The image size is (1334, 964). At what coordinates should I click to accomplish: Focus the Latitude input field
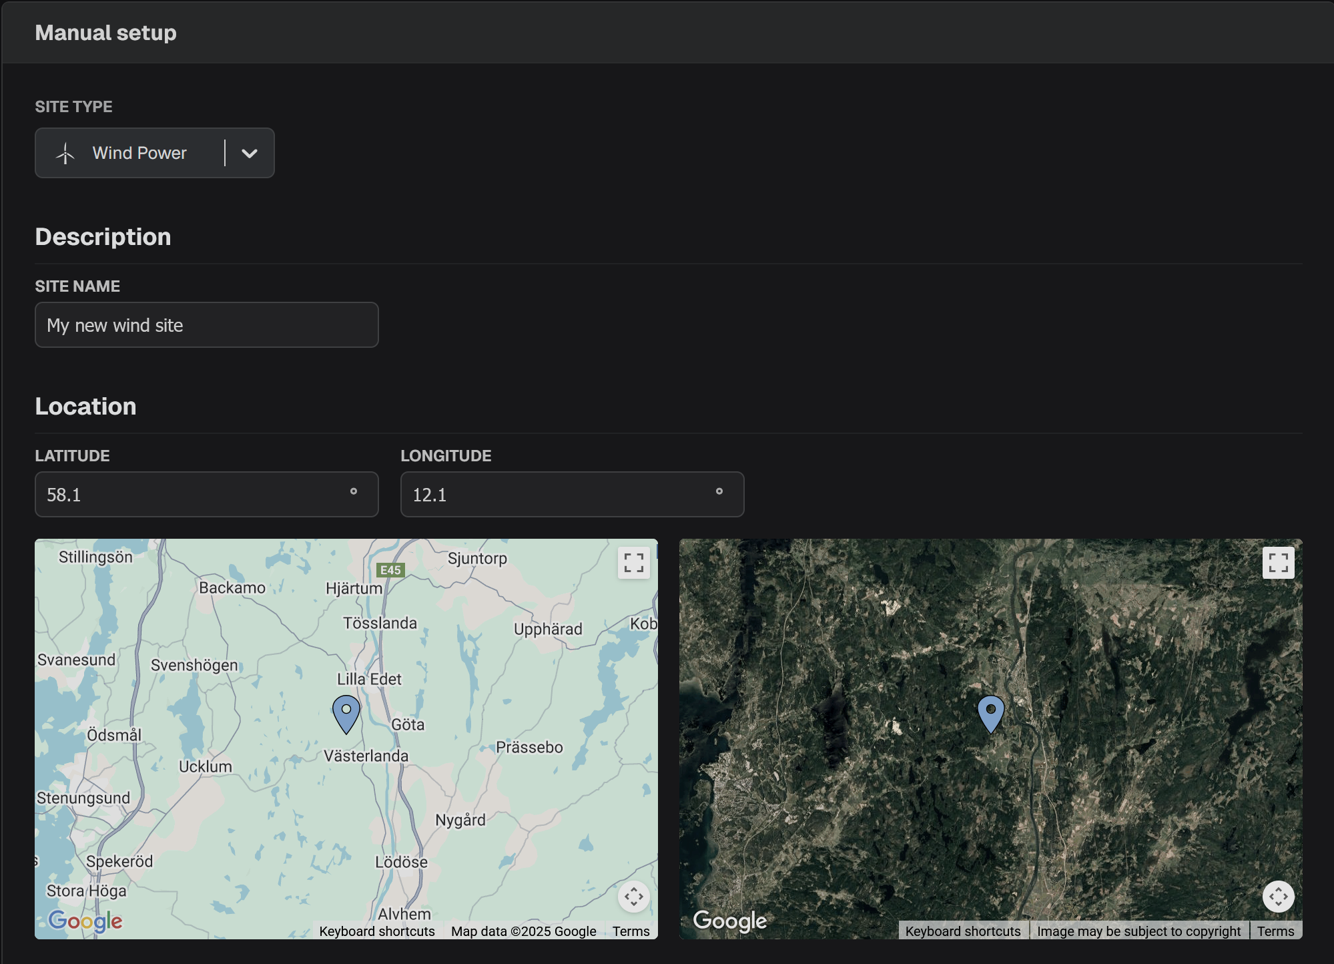[194, 495]
